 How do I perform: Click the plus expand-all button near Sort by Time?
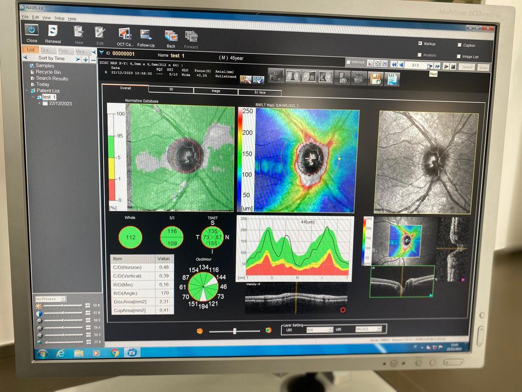(86, 59)
